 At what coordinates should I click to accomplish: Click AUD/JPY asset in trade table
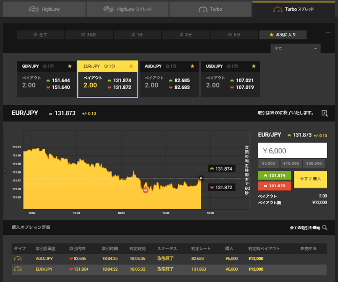click(44, 258)
